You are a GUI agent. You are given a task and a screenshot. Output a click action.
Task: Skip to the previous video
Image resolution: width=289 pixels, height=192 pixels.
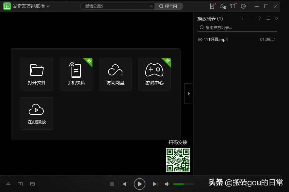124,184
